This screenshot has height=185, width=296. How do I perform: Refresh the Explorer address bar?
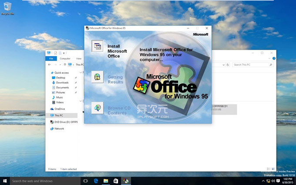tap(228, 65)
